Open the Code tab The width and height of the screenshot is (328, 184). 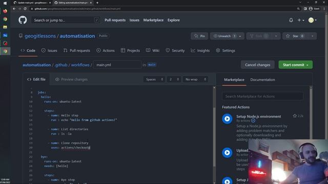pos(28,51)
